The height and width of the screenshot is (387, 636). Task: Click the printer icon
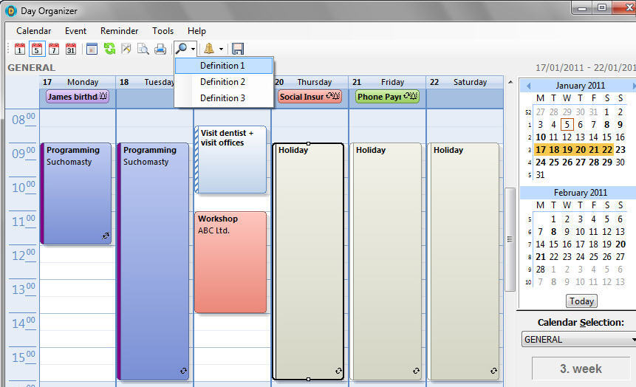[160, 49]
